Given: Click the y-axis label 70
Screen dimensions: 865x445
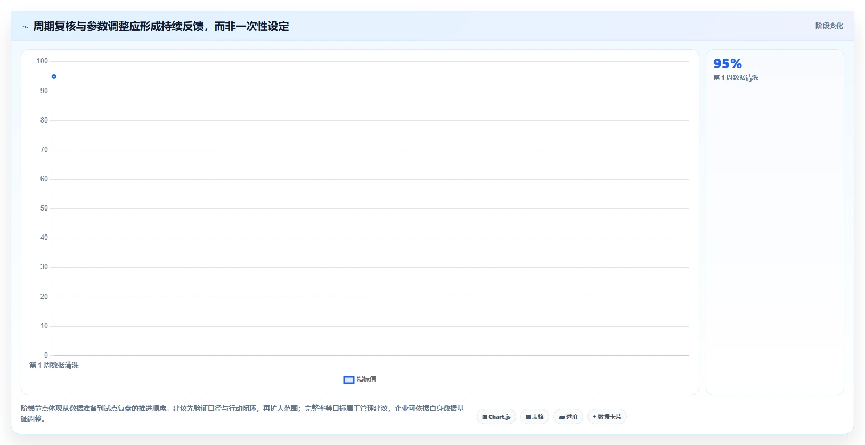Looking at the screenshot, I should 44,150.
